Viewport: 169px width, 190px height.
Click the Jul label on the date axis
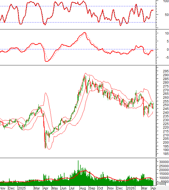[73, 188]
